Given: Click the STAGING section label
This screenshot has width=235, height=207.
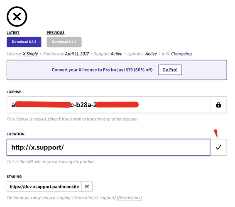Looking at the screenshot, I should tap(14, 176).
